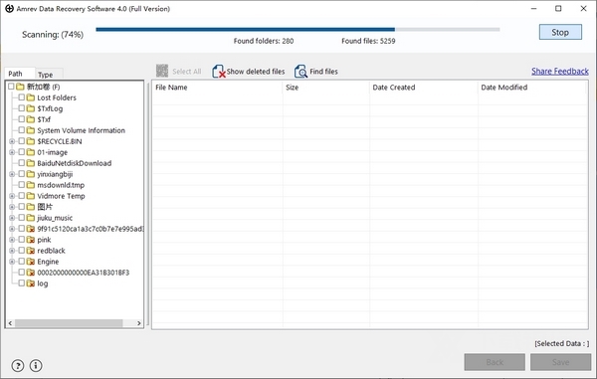Click the greyed Save button

[x=561, y=362]
